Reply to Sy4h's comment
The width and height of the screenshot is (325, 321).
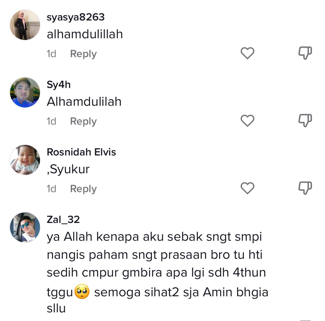click(x=83, y=121)
